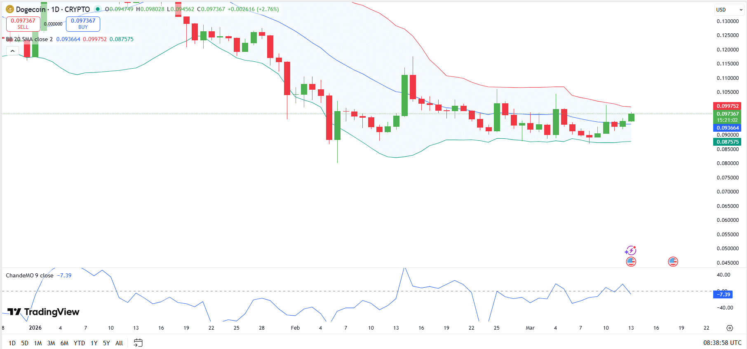Click the TradingView logo

pyautogui.click(x=43, y=312)
